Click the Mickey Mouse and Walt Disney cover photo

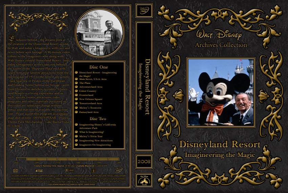coord(221,92)
